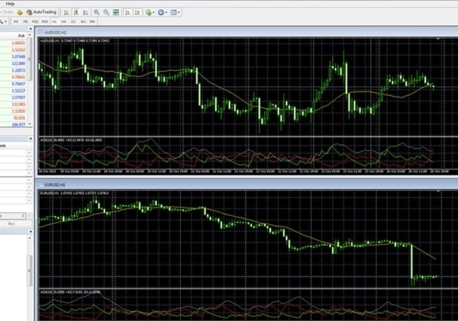The width and height of the screenshot is (458, 321).
Task: Select the M15 timeframe
Action: (35, 22)
